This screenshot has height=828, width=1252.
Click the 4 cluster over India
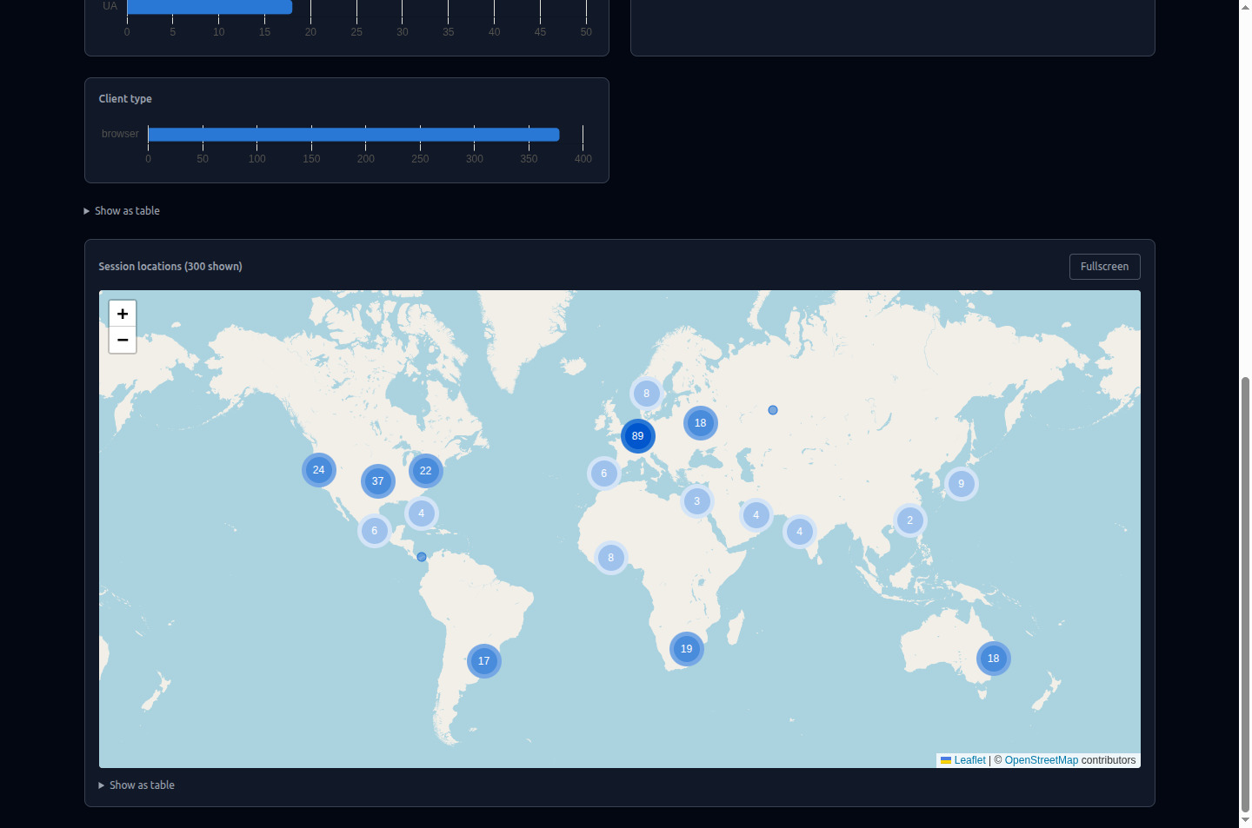[x=800, y=532]
